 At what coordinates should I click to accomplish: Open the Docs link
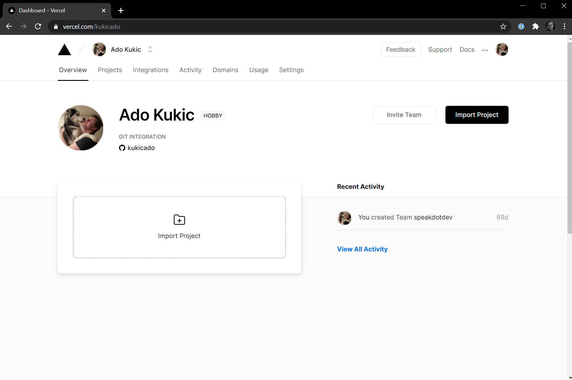pyautogui.click(x=467, y=50)
